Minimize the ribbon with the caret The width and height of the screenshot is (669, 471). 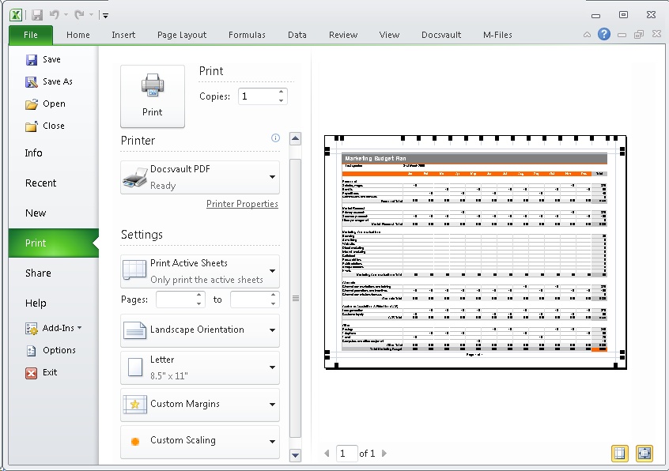point(587,35)
